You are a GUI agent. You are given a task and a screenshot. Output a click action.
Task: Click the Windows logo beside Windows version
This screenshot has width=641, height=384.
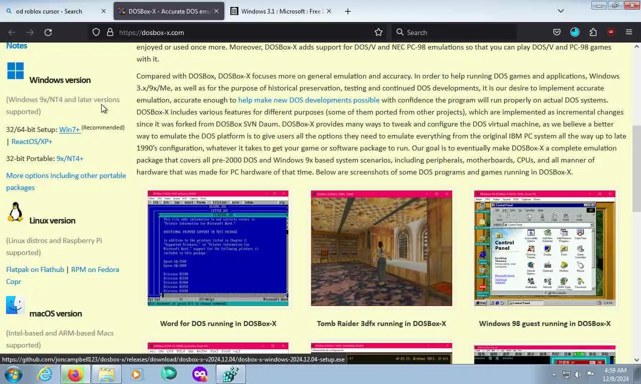coord(16,71)
